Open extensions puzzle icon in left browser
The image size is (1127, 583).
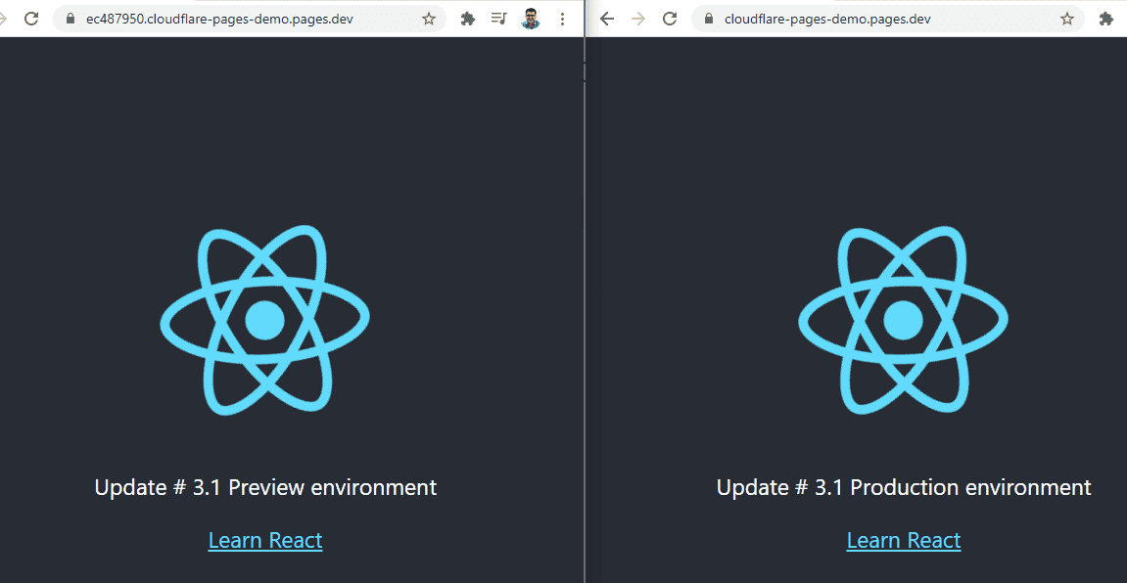tap(468, 19)
